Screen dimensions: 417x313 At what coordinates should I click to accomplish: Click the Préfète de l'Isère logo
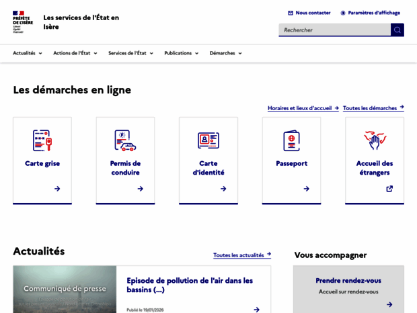pos(23,22)
